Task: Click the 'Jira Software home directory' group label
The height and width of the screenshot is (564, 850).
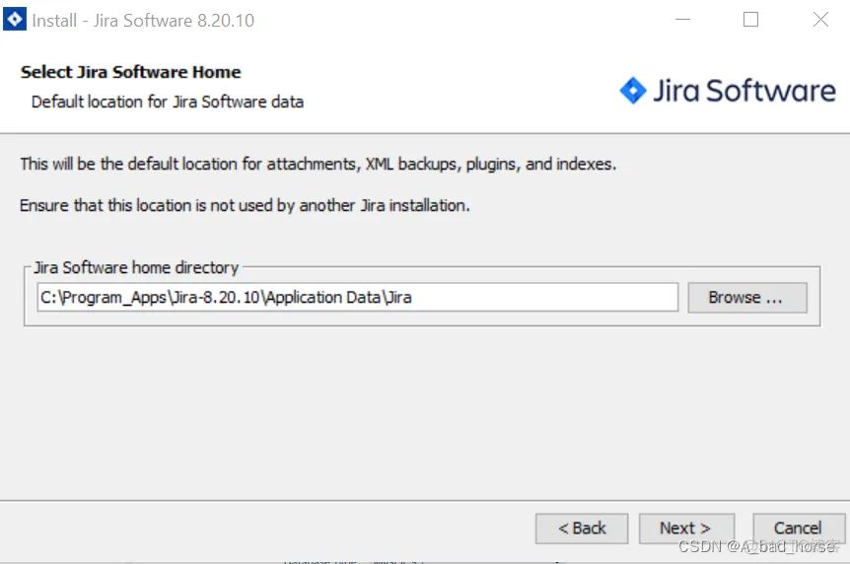Action: [x=136, y=267]
